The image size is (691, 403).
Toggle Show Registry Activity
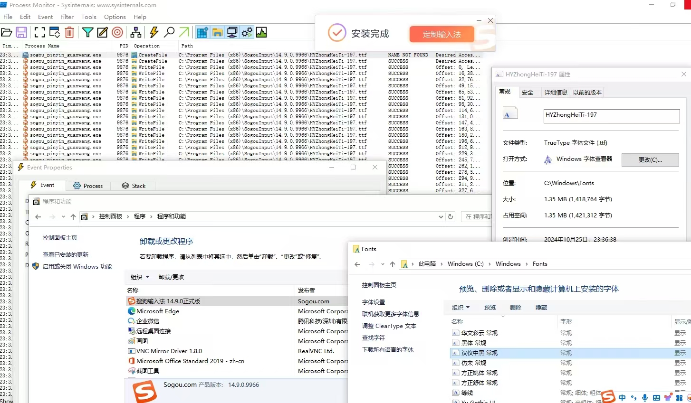(x=202, y=32)
